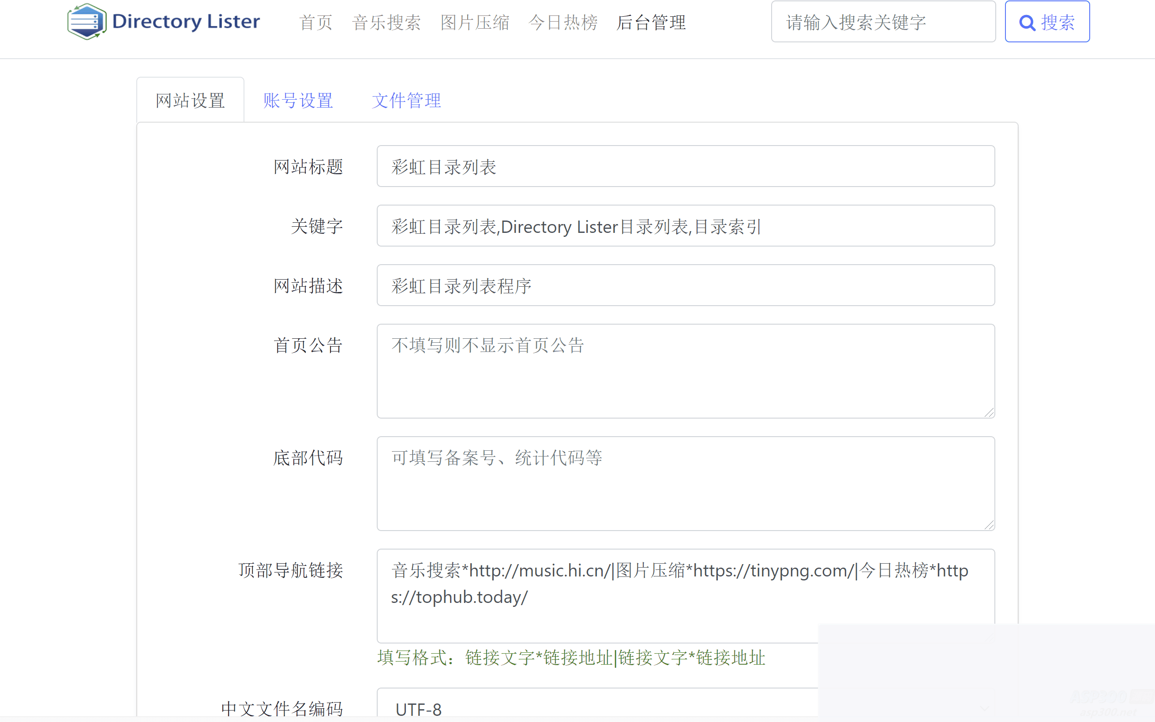1155x722 pixels.
Task: Select the 网站设置 tab
Action: point(190,100)
